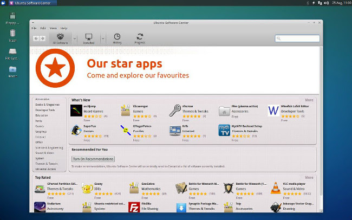The image size is (352, 220).
Task: Open the XScavenger app icon
Action: tap(126, 111)
